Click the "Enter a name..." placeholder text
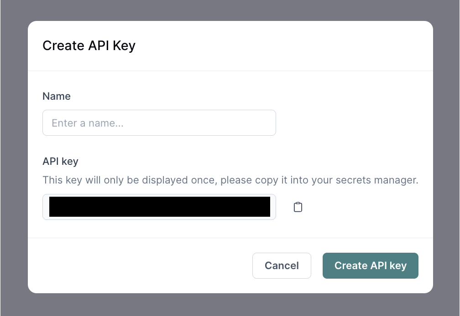This screenshot has width=460, height=316. tap(88, 123)
